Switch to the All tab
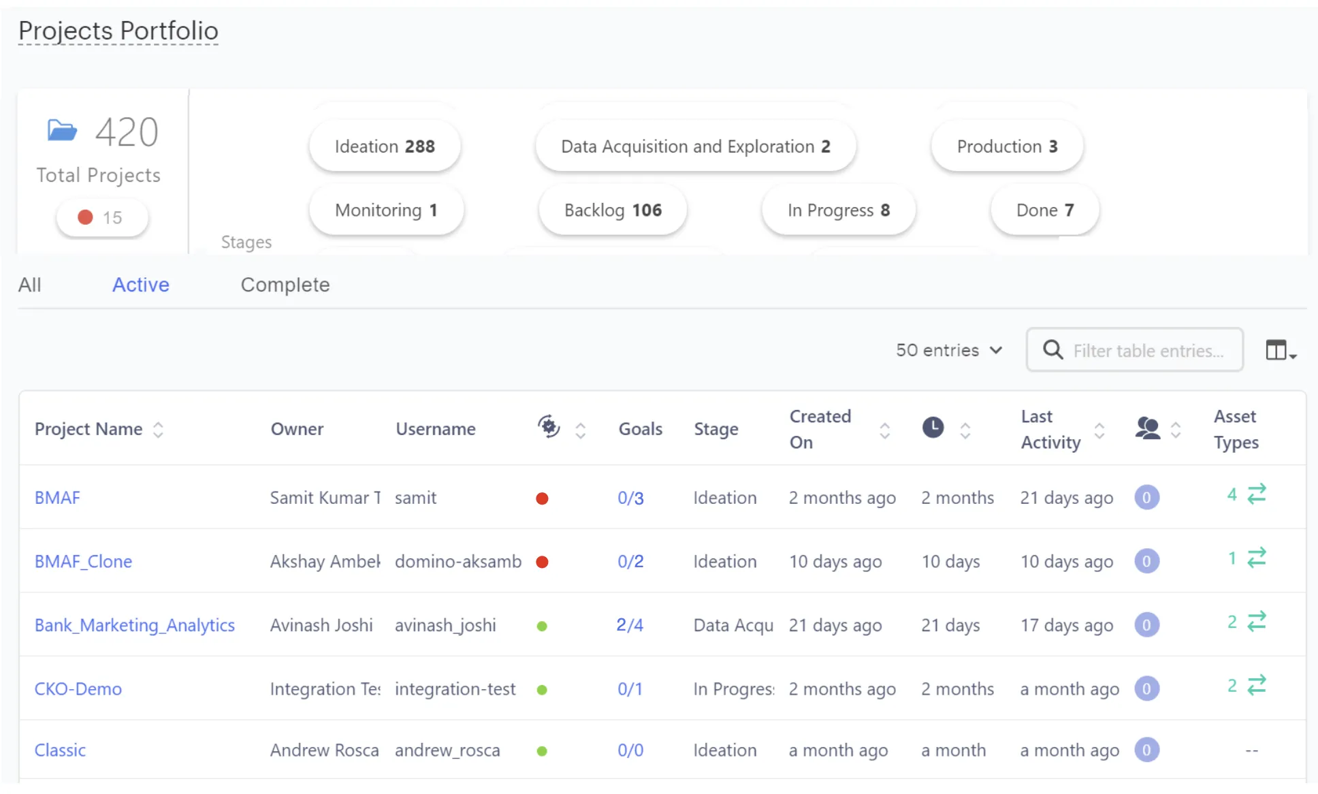Image resolution: width=1318 pixels, height=794 pixels. point(29,285)
